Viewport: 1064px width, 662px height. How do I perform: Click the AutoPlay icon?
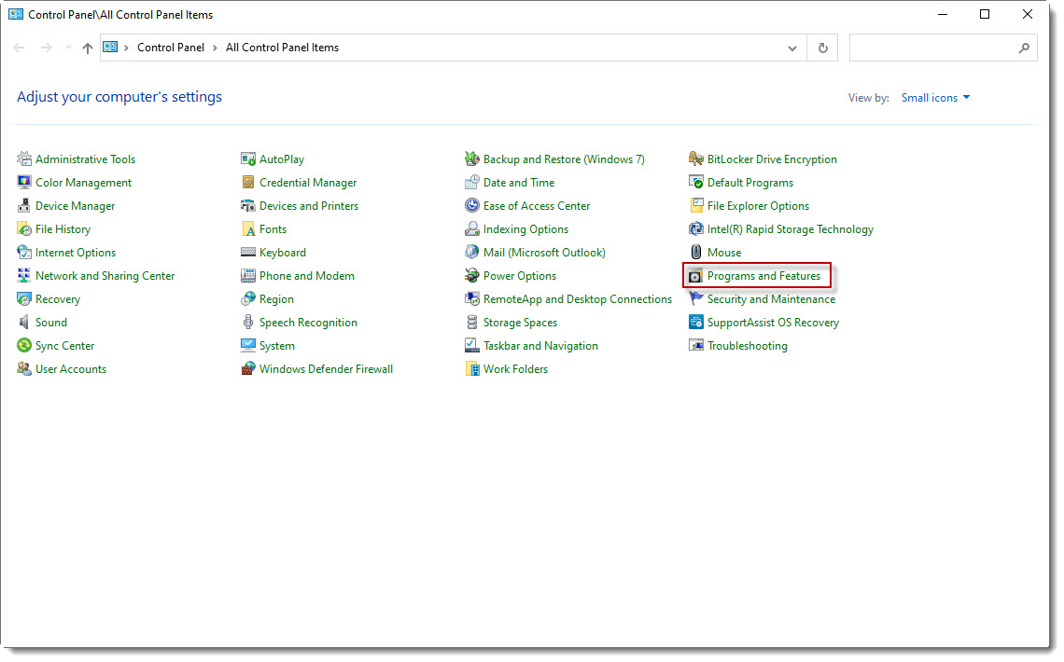point(248,159)
